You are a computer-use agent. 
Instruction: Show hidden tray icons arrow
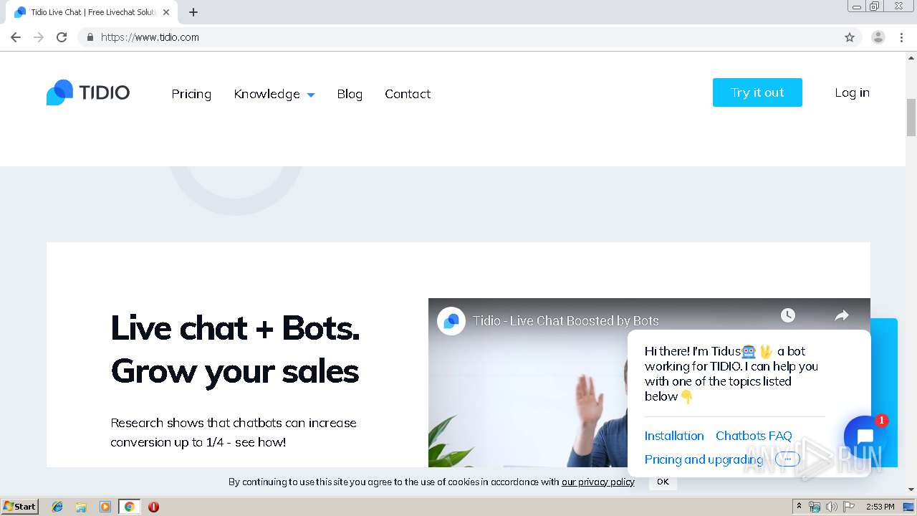click(x=799, y=507)
